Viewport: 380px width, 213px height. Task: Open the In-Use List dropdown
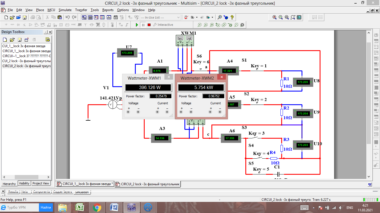click(x=160, y=17)
